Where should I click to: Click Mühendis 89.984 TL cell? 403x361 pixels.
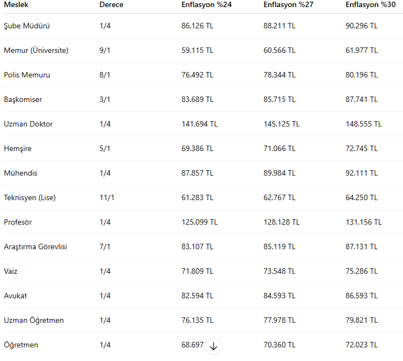coord(280,173)
